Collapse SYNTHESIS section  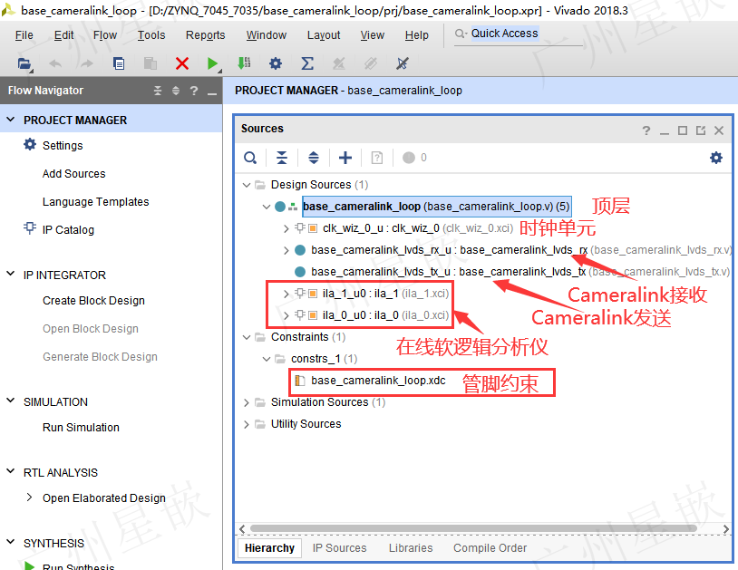pos(10,542)
